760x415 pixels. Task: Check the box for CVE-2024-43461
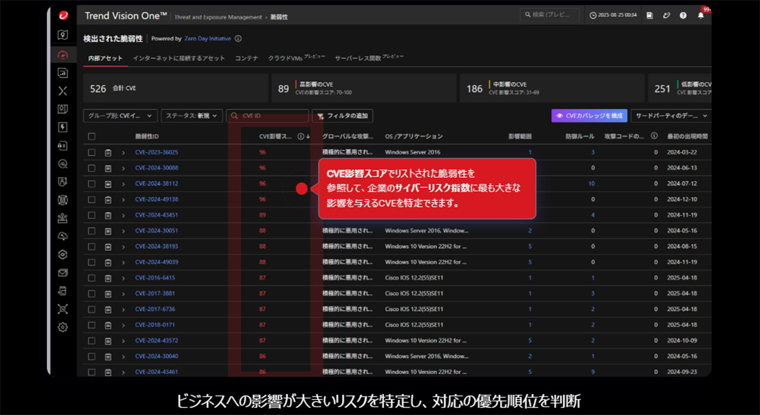92,372
